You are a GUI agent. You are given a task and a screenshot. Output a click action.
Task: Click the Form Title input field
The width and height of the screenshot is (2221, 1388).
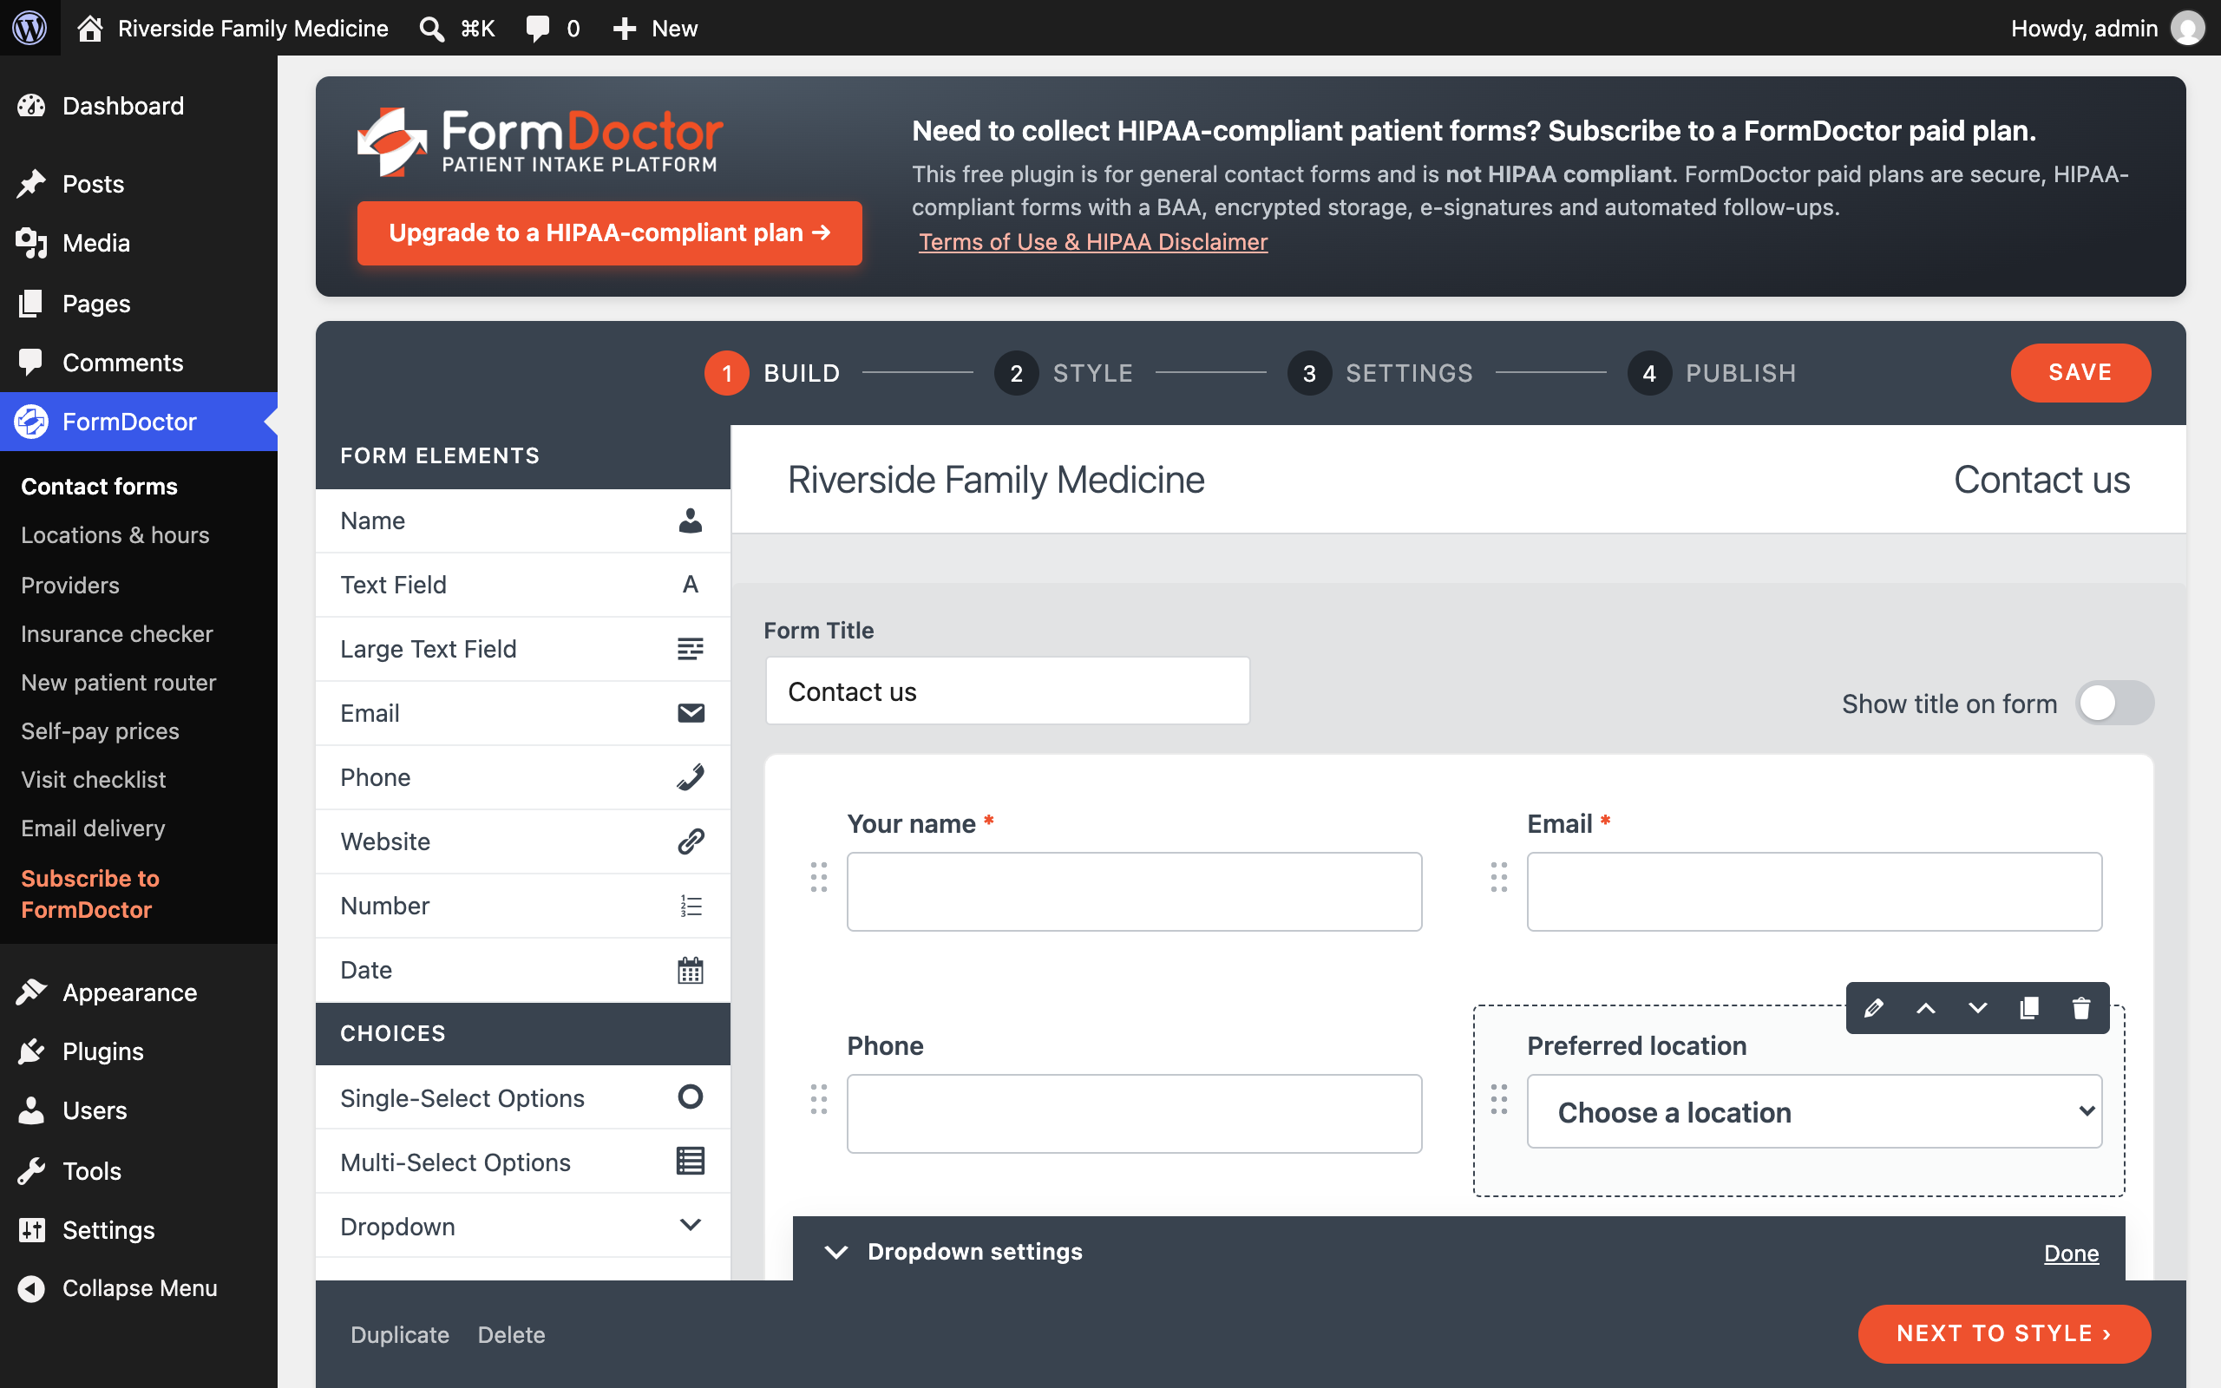tap(1006, 691)
